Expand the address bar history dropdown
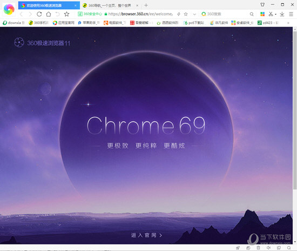The height and width of the screenshot is (251, 297). tap(194, 14)
